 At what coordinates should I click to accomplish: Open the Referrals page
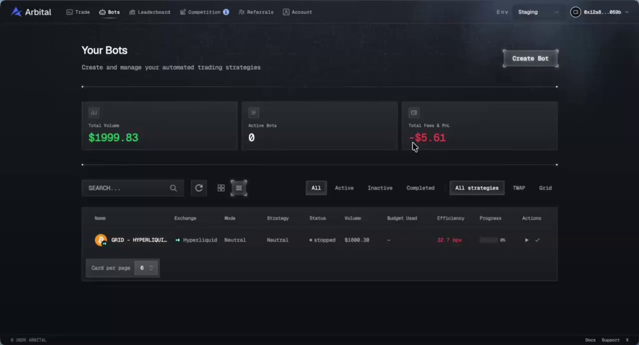pyautogui.click(x=256, y=12)
